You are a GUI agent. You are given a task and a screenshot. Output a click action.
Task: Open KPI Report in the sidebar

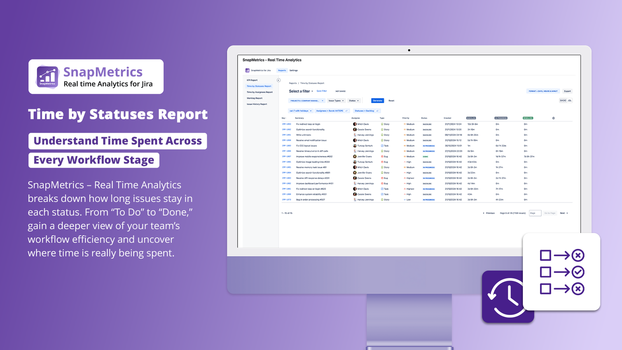click(252, 80)
